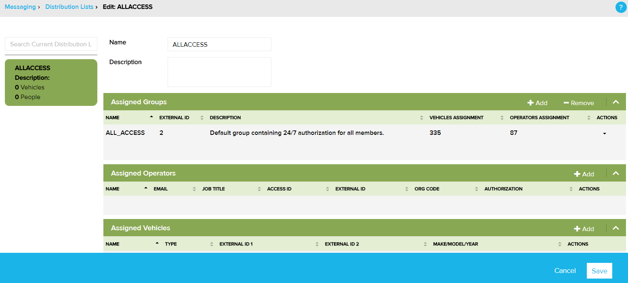Image resolution: width=628 pixels, height=283 pixels.
Task: Cancel editing the distribution list
Action: 565,271
